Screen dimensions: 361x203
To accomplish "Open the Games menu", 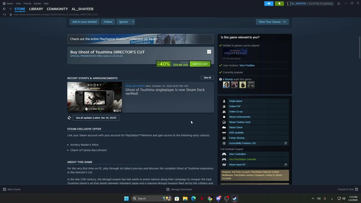I will [37, 3].
